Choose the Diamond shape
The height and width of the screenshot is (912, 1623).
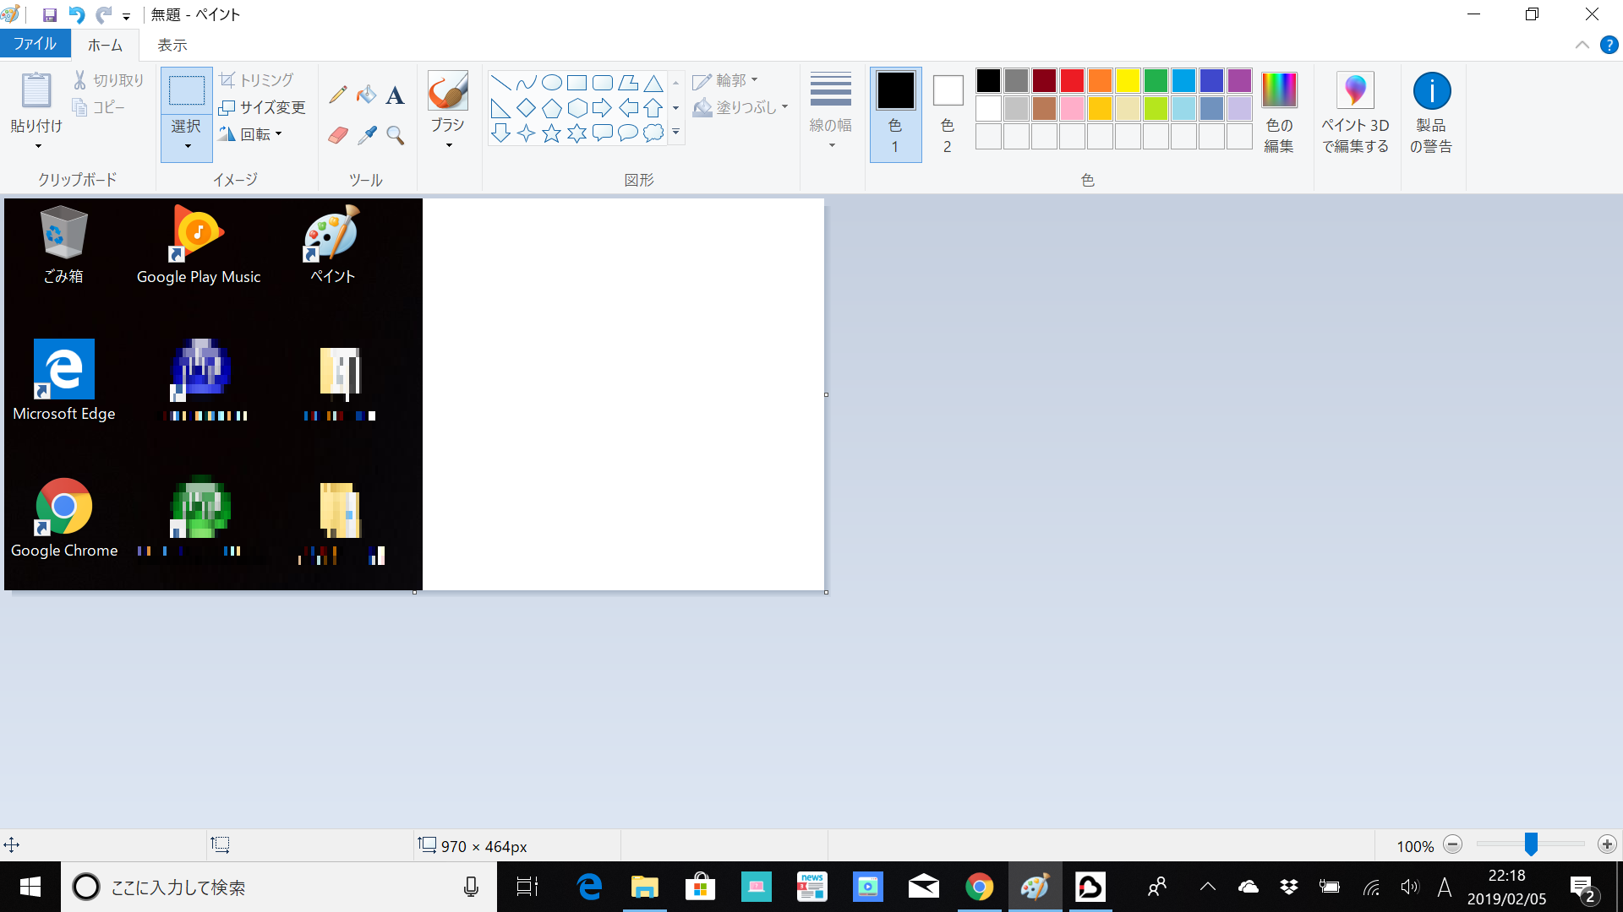[526, 108]
